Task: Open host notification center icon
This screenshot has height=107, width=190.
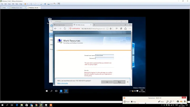Action: 187,105
